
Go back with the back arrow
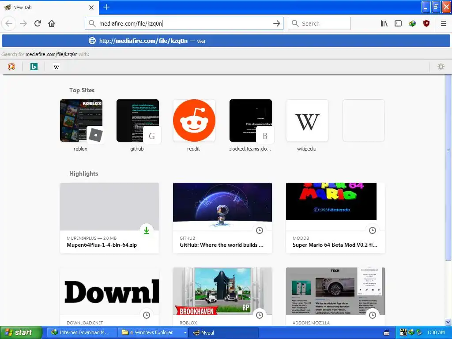tap(9, 23)
